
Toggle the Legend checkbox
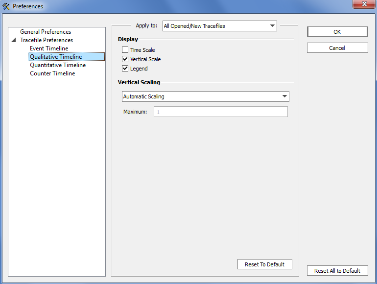click(125, 69)
